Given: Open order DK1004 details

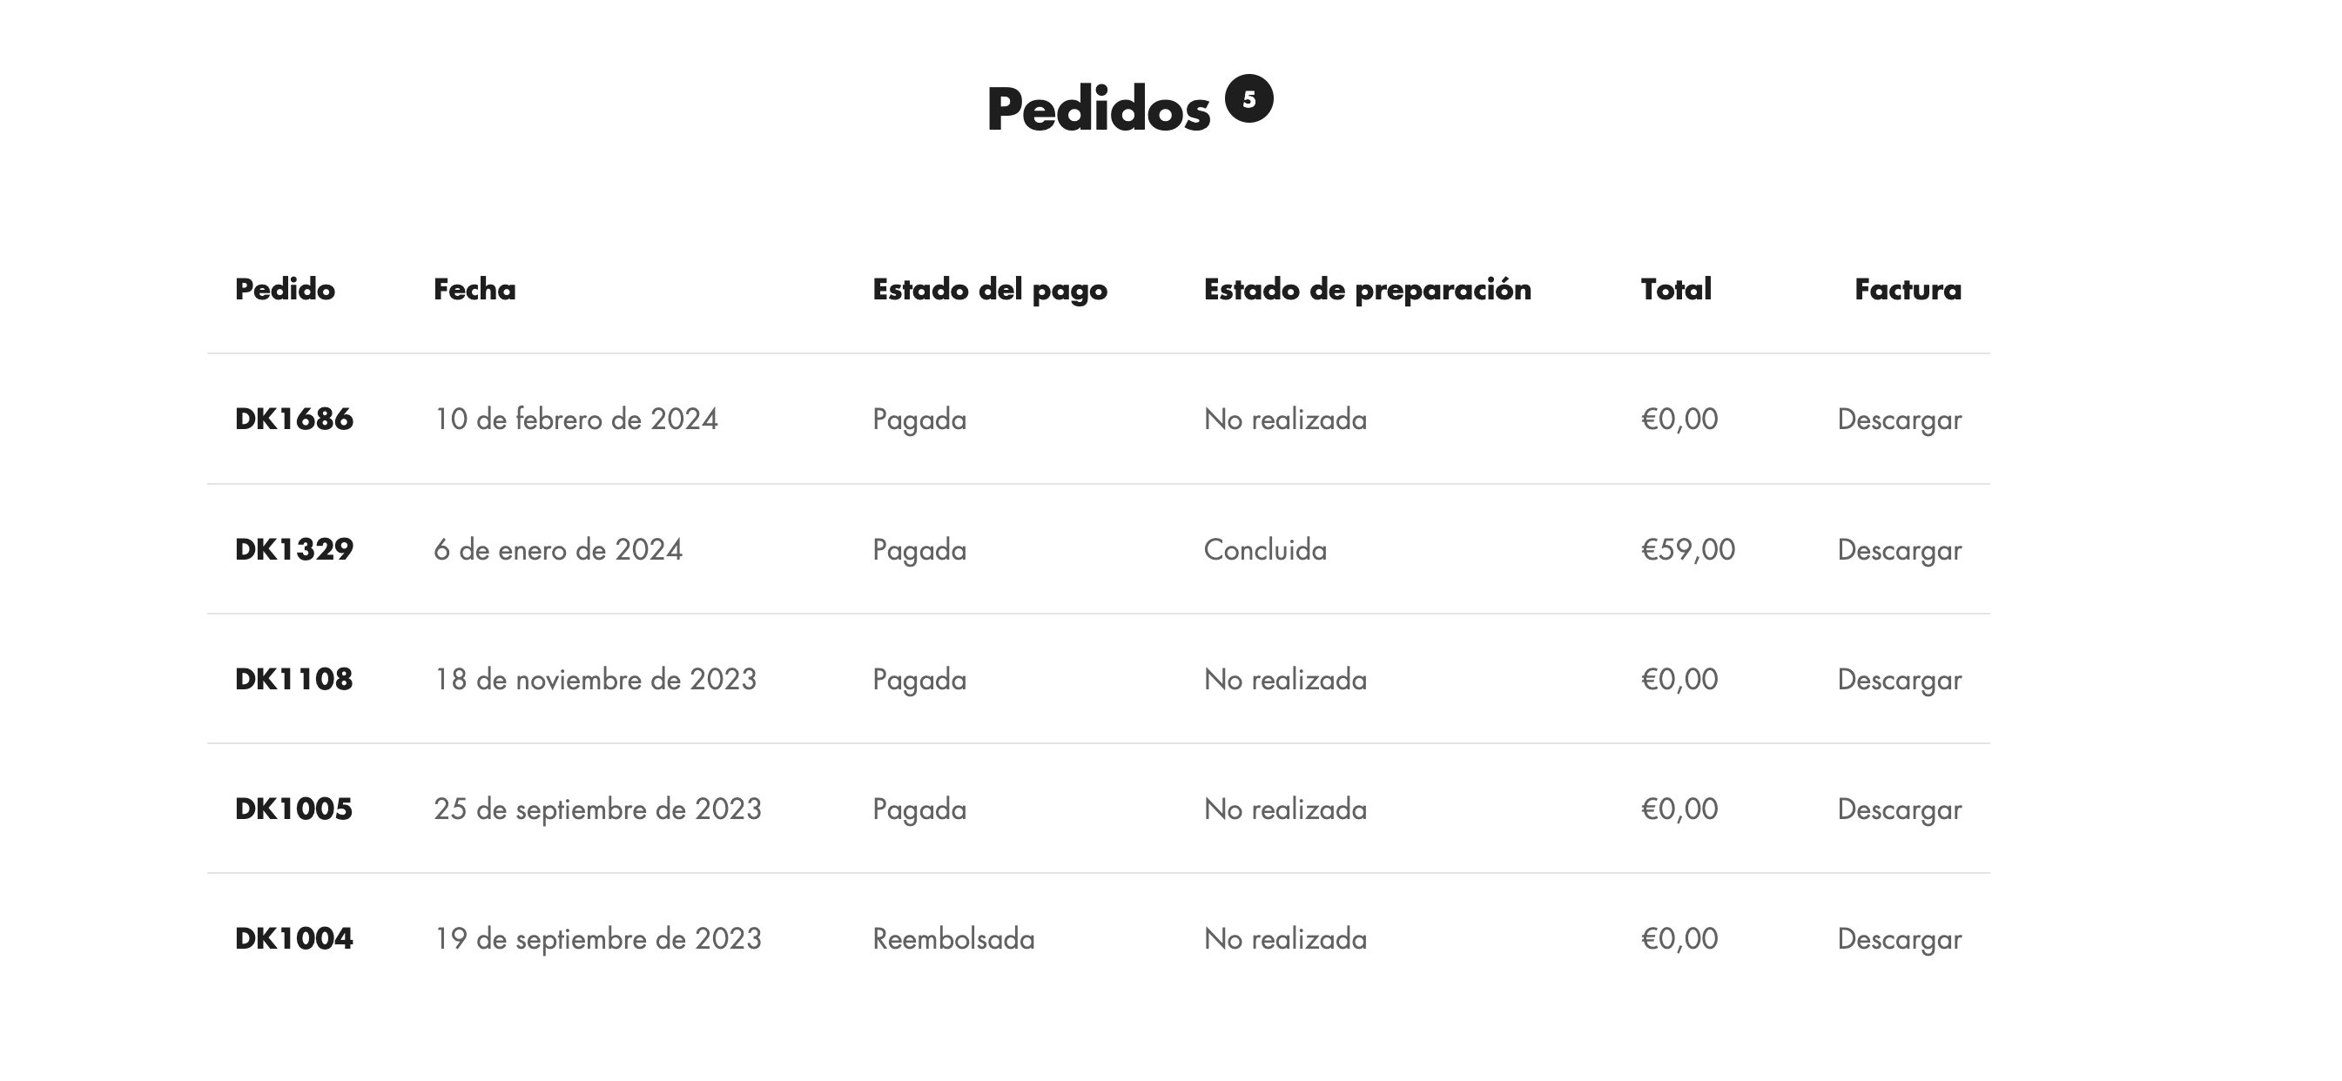Looking at the screenshot, I should point(293,938).
